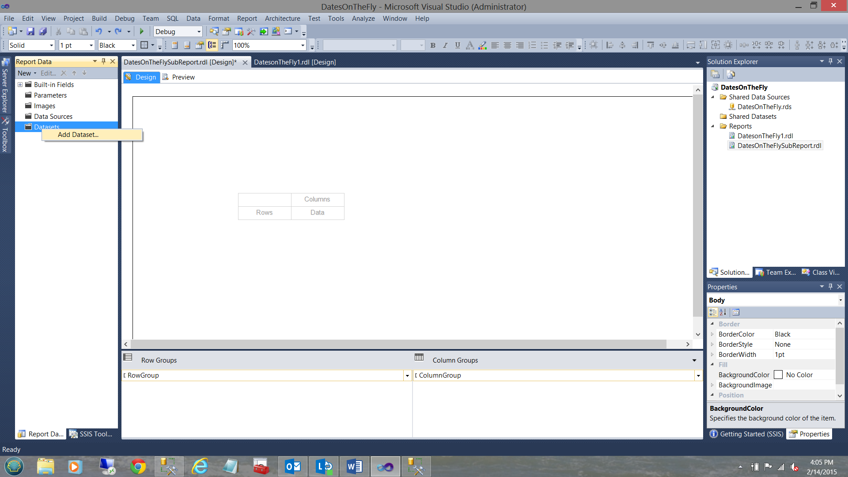Image resolution: width=848 pixels, height=477 pixels.
Task: Toggle the highlighted grouping pane button
Action: [x=212, y=45]
